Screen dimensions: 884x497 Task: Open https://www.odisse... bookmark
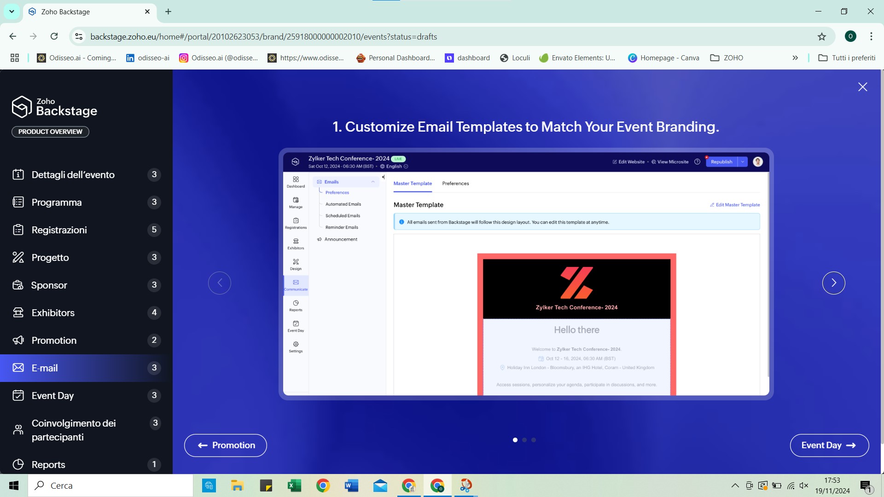point(306,58)
